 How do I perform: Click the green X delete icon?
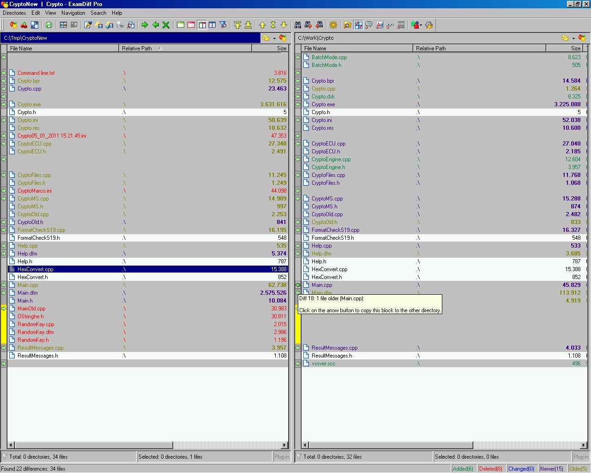tap(166, 25)
